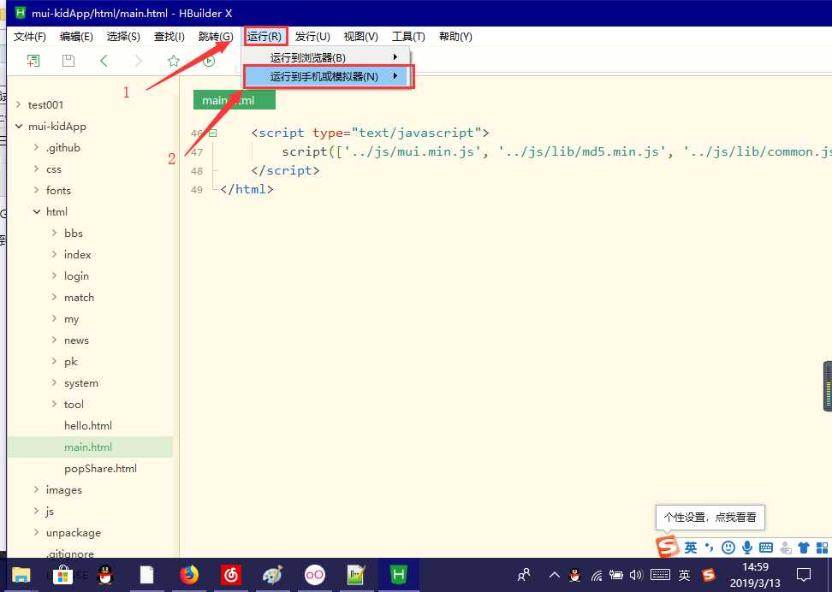
Task: Open hello.html in the file tree
Action: point(88,425)
